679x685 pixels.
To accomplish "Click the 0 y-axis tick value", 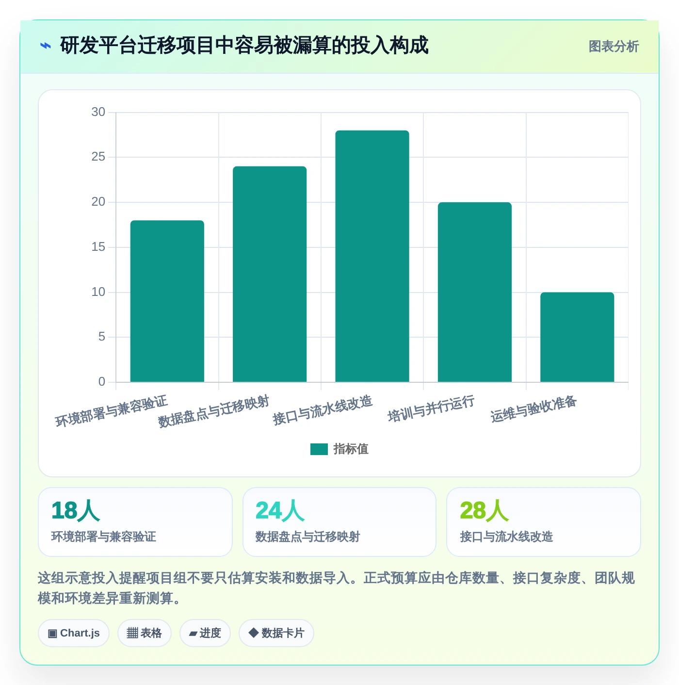I will 102,382.
